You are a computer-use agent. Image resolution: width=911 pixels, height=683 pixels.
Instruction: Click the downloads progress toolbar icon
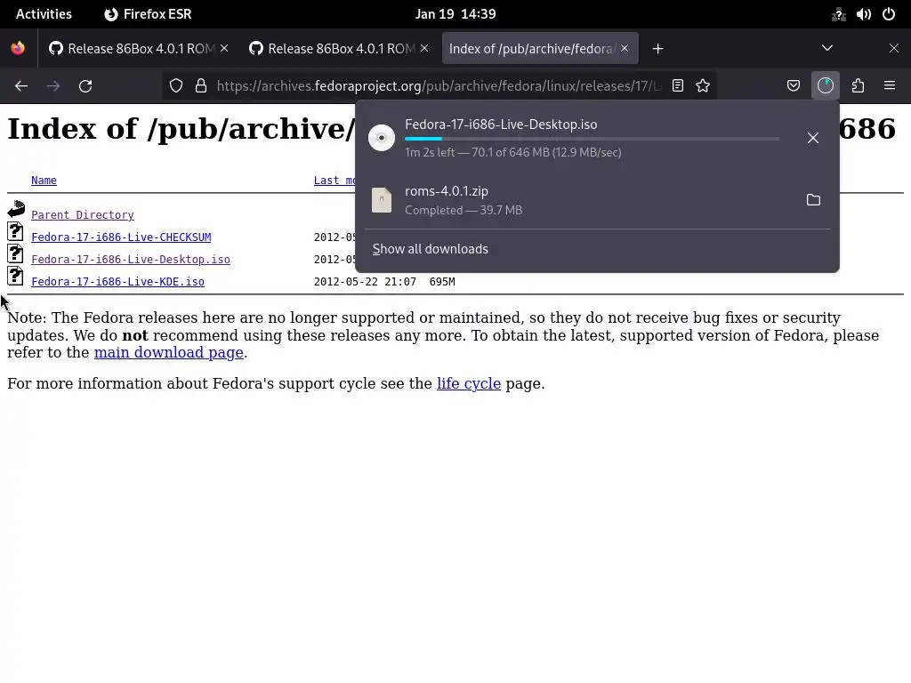pyautogui.click(x=826, y=86)
